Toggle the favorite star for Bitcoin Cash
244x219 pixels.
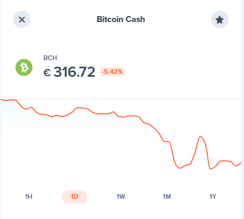coord(220,20)
